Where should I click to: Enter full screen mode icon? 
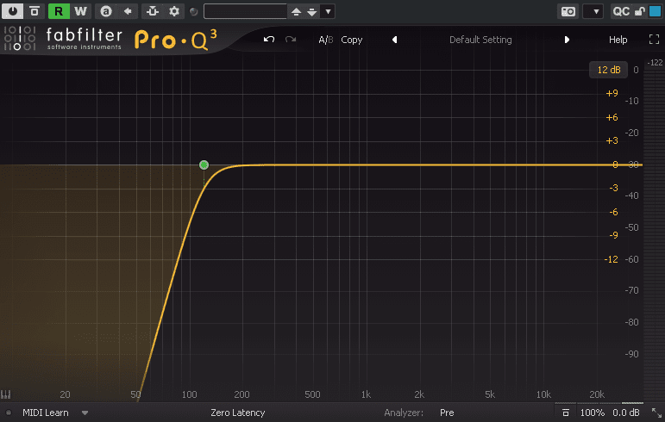654,40
